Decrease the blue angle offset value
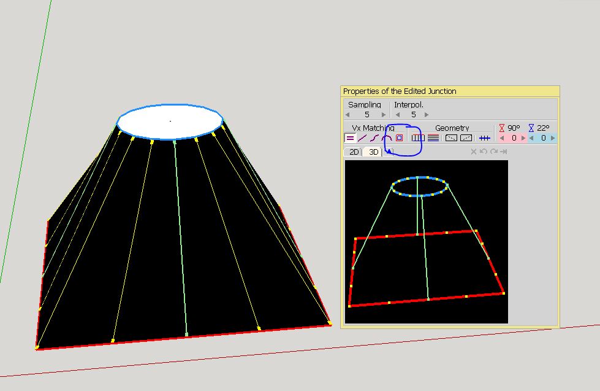The width and height of the screenshot is (600, 391). point(531,138)
